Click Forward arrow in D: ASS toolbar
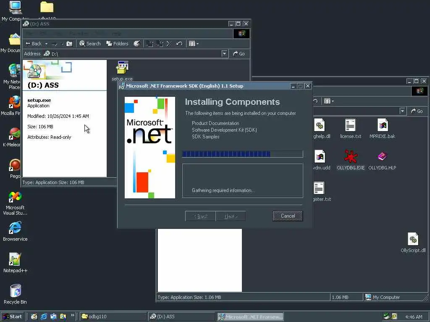 [x=54, y=44]
